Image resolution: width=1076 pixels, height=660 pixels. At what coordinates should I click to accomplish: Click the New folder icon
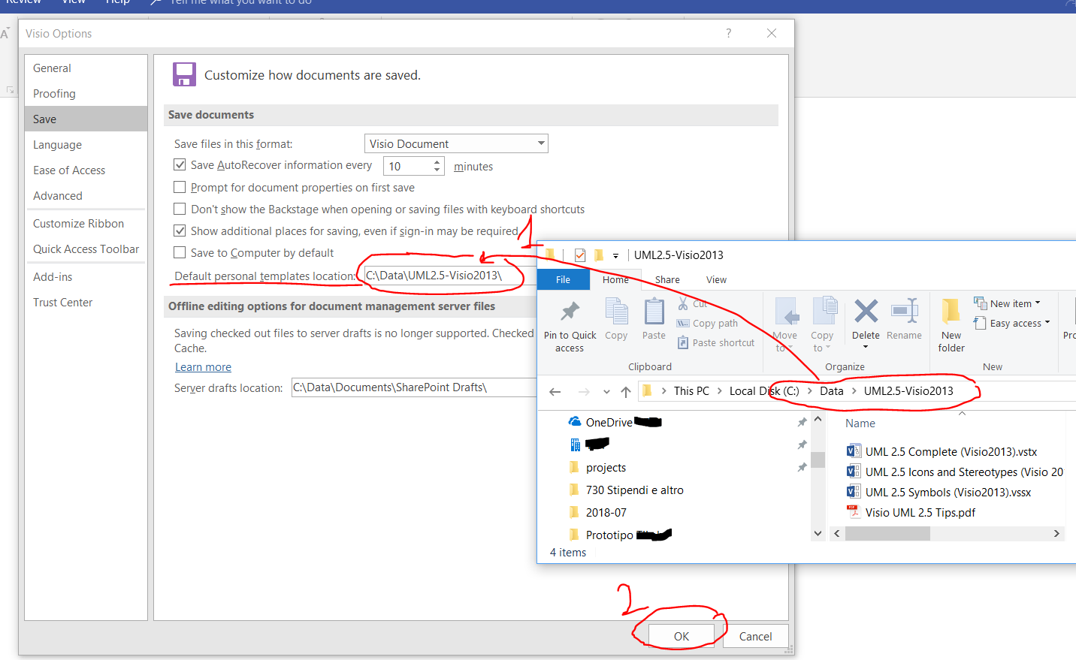point(951,311)
